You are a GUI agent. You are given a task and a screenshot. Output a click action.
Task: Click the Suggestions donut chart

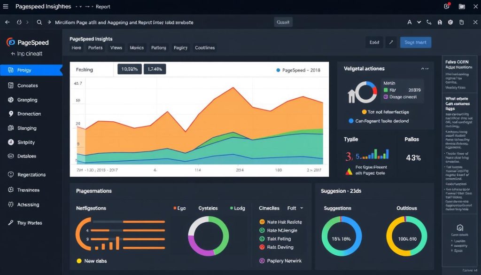click(341, 236)
